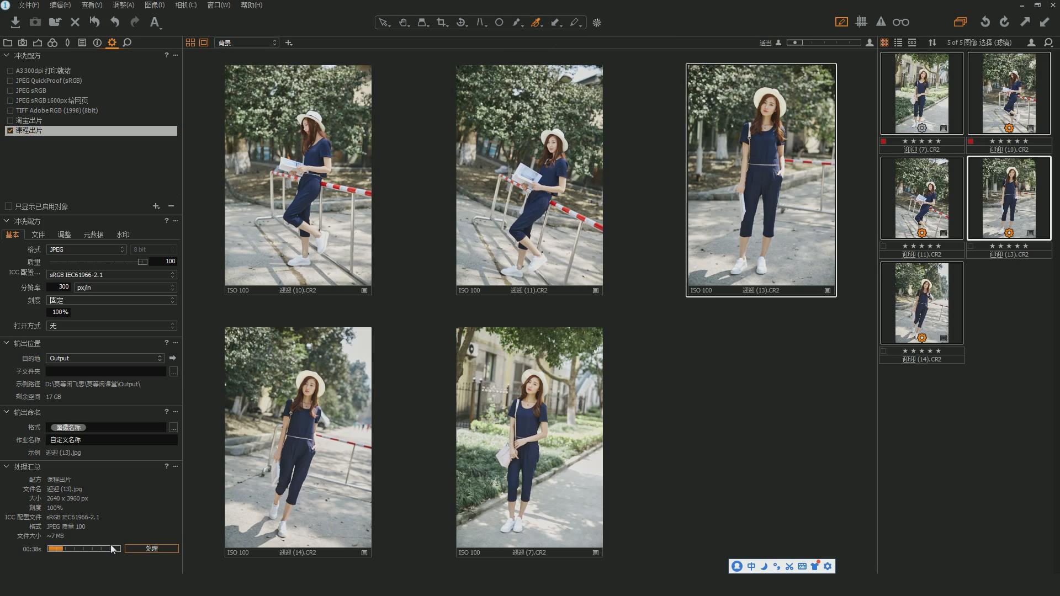1060x596 pixels.
Task: Click the 处理 process button
Action: tap(151, 549)
